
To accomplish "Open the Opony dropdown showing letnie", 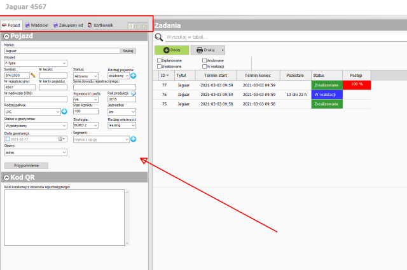I will 36,152.
